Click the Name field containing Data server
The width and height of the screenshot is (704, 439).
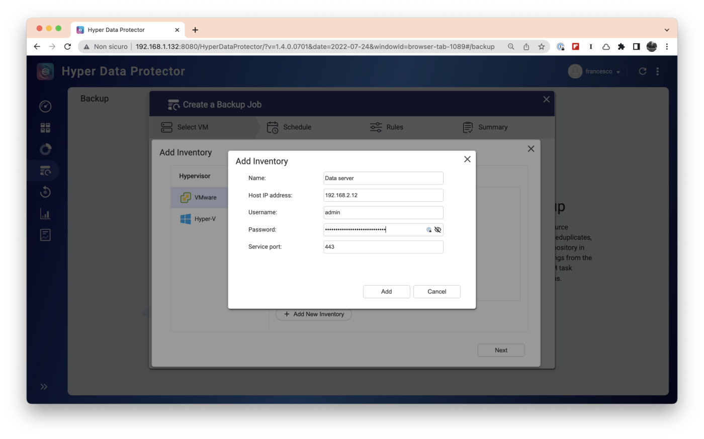click(x=383, y=179)
